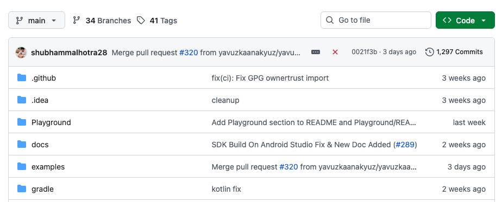Image resolution: width=496 pixels, height=202 pixels.
Task: Click '3 weeks ago' in the .idea row
Action: pyautogui.click(x=463, y=100)
